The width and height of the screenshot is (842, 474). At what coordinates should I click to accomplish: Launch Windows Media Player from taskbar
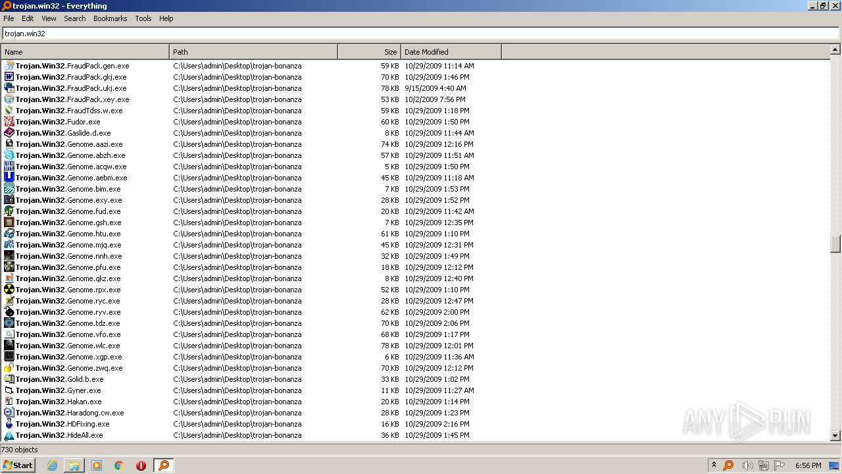(97, 465)
